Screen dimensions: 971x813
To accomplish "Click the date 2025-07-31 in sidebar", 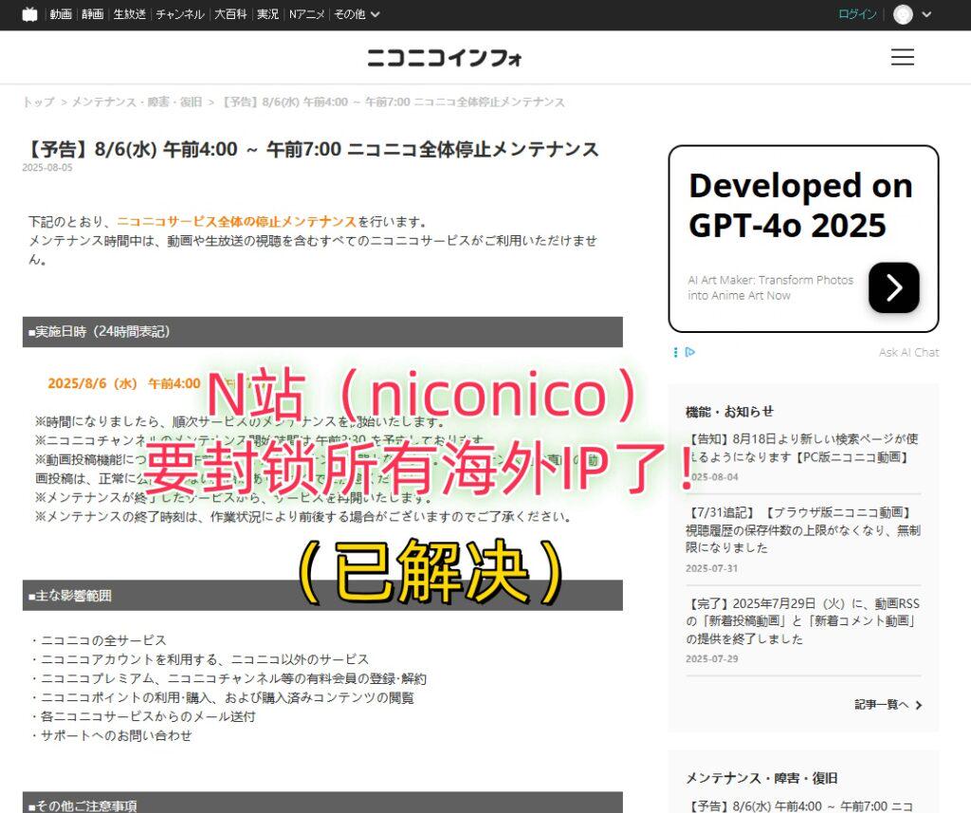I will tap(711, 568).
